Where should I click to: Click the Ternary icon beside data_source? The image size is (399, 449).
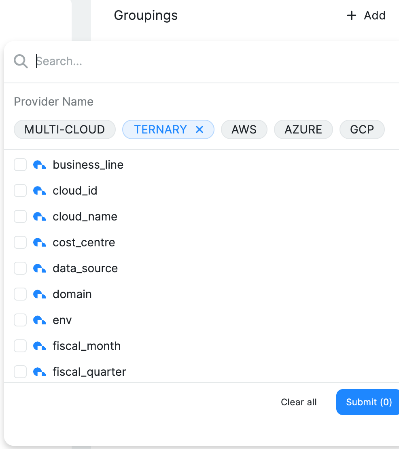[40, 268]
